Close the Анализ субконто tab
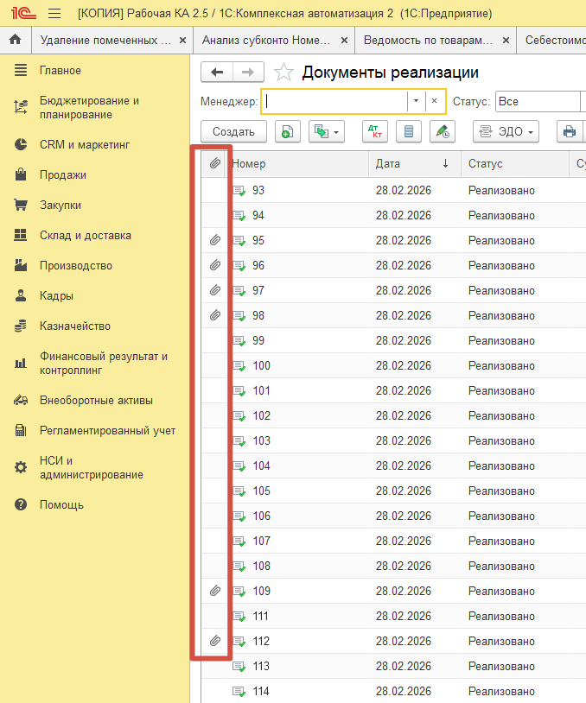 [344, 41]
